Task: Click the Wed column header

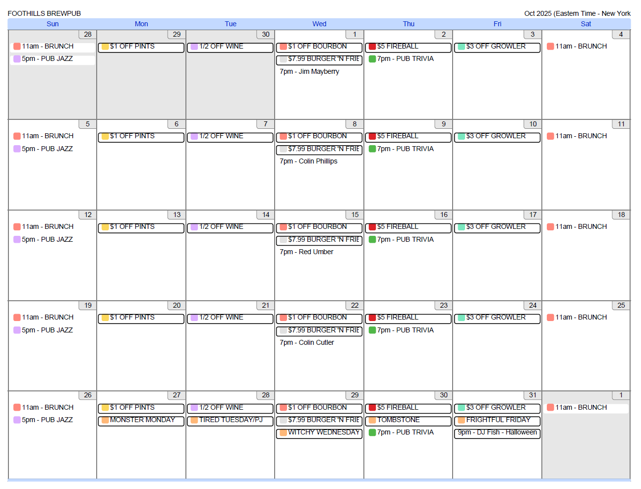Action: [319, 24]
